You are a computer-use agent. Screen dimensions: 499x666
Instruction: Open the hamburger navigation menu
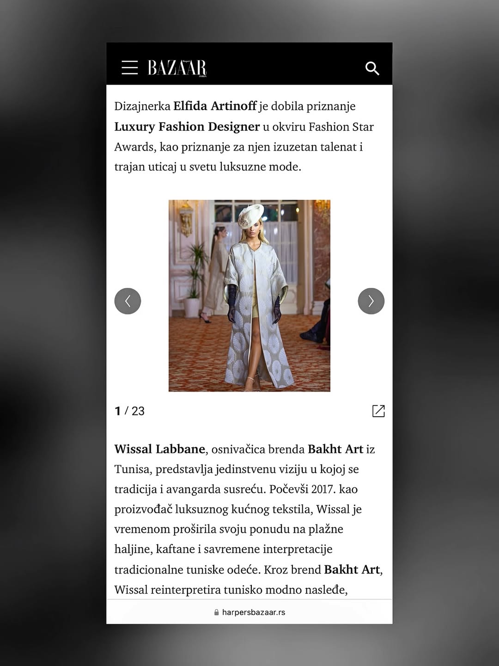129,68
